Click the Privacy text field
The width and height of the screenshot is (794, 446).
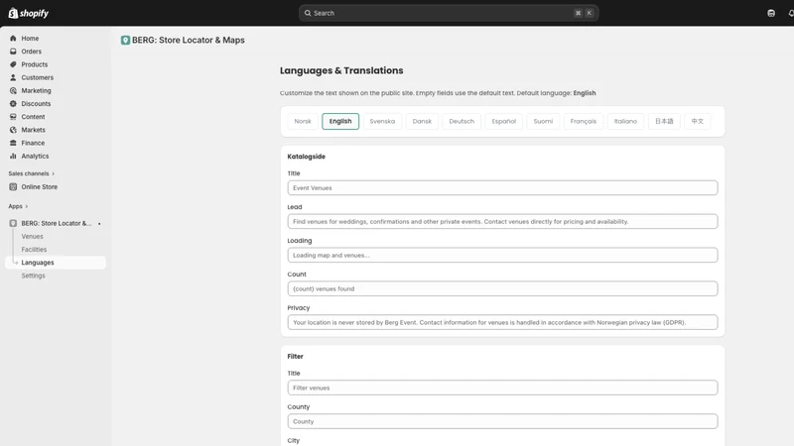(502, 322)
